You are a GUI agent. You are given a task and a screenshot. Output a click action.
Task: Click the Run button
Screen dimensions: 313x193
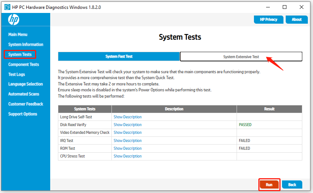(x=269, y=184)
